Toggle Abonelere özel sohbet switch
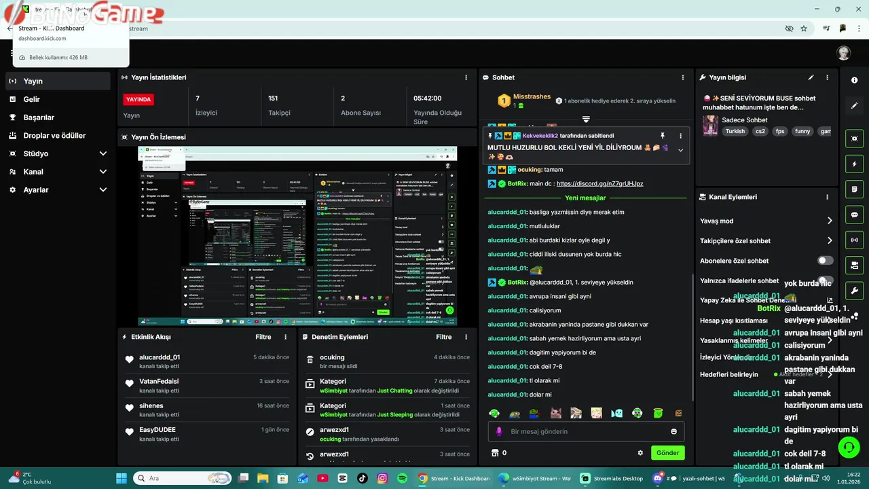The width and height of the screenshot is (869, 489). pos(825,261)
